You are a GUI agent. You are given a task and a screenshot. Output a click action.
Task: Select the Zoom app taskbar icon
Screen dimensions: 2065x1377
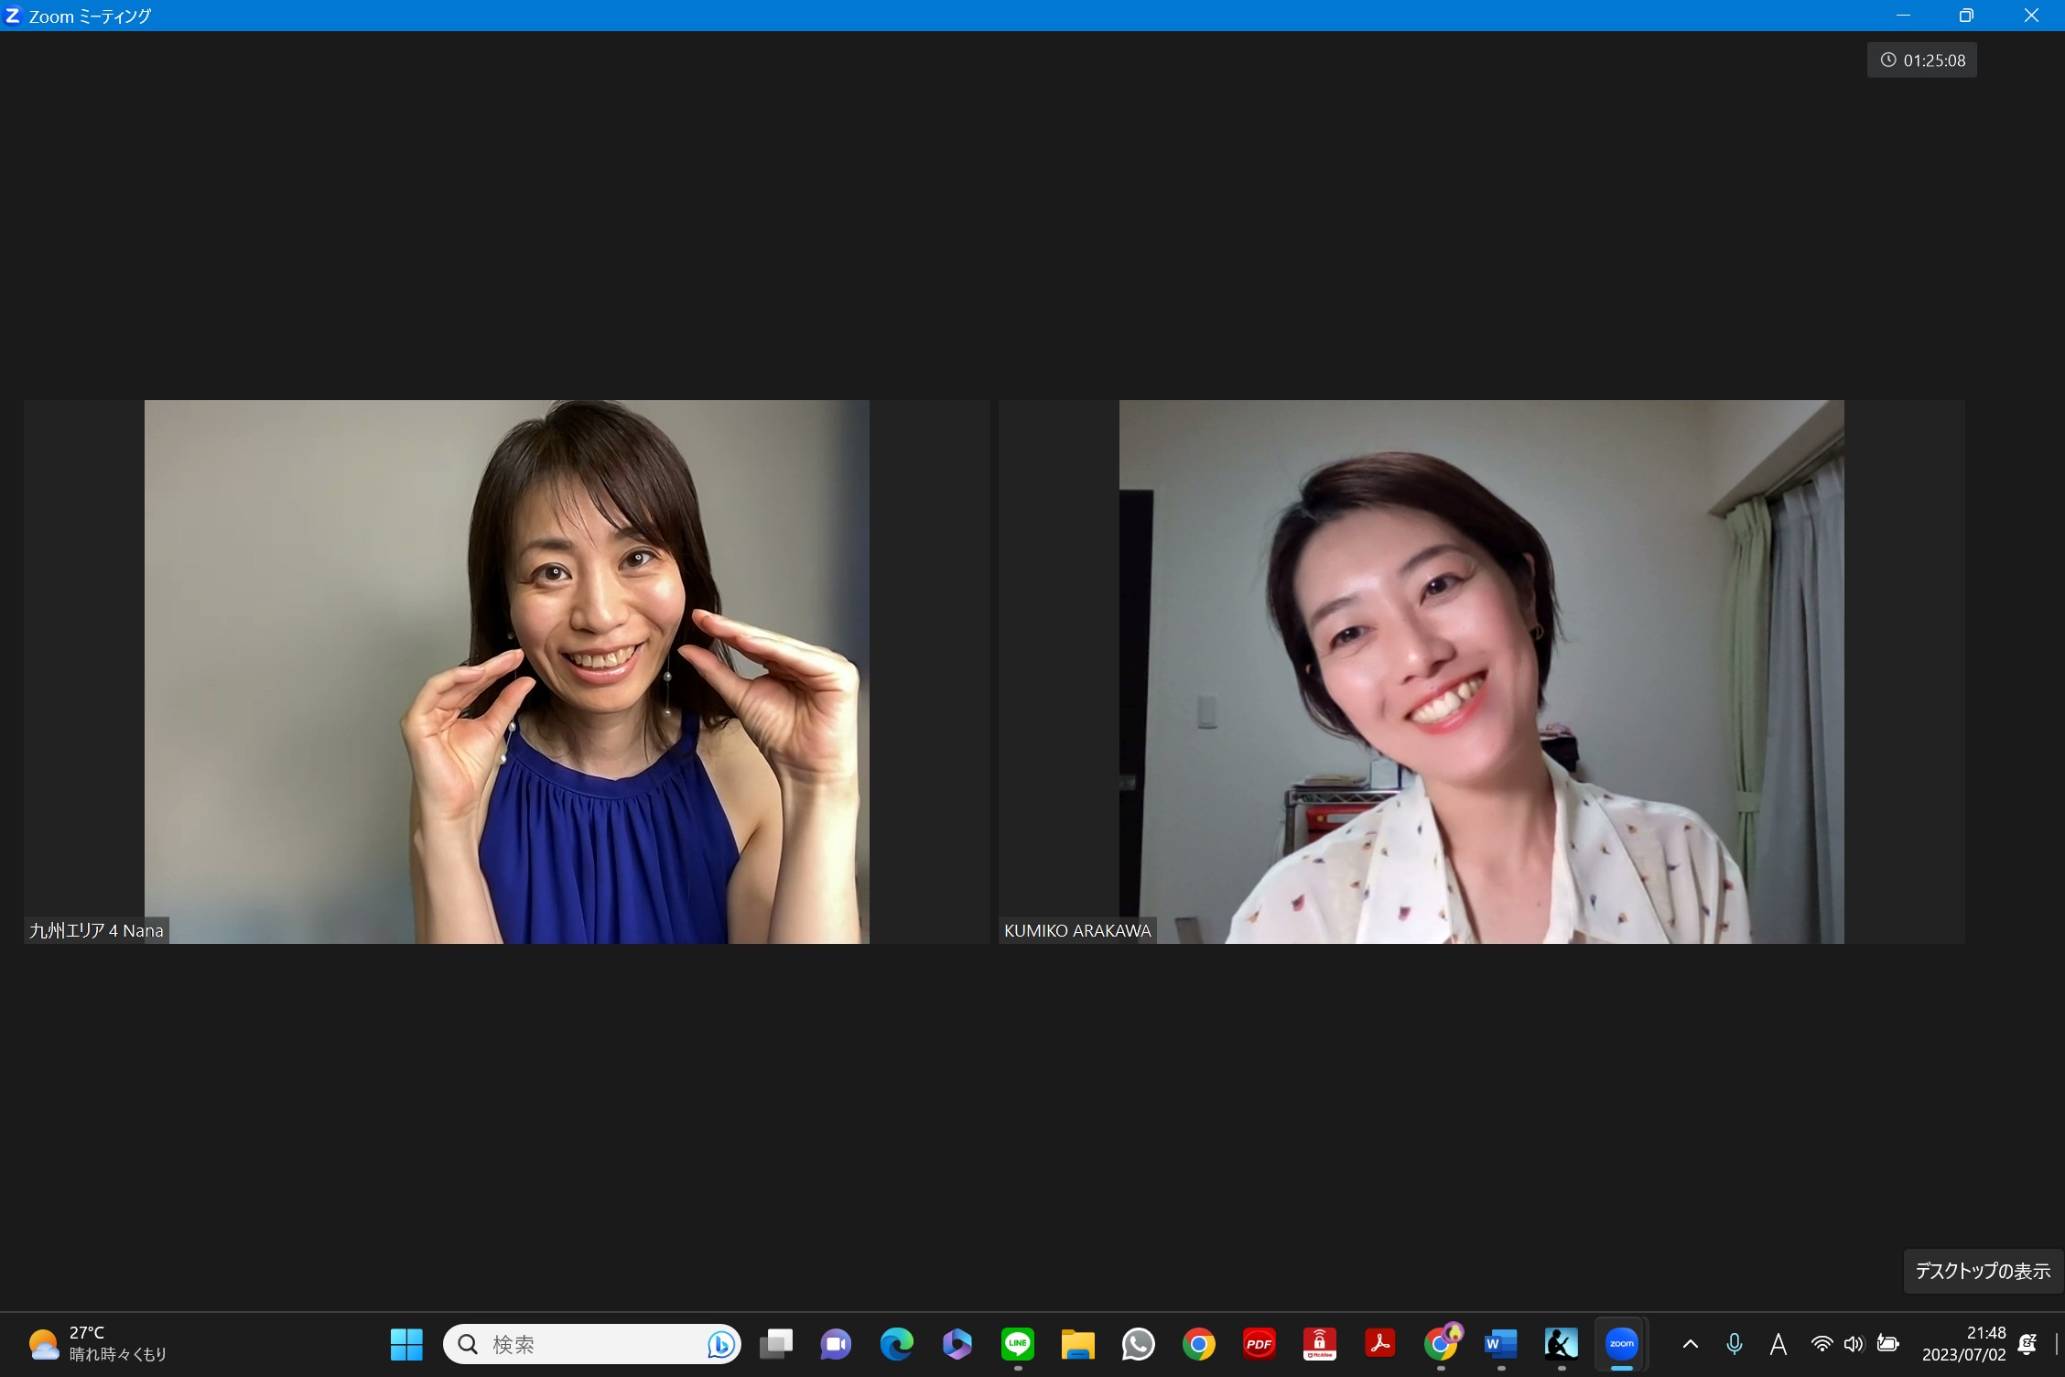[1622, 1344]
